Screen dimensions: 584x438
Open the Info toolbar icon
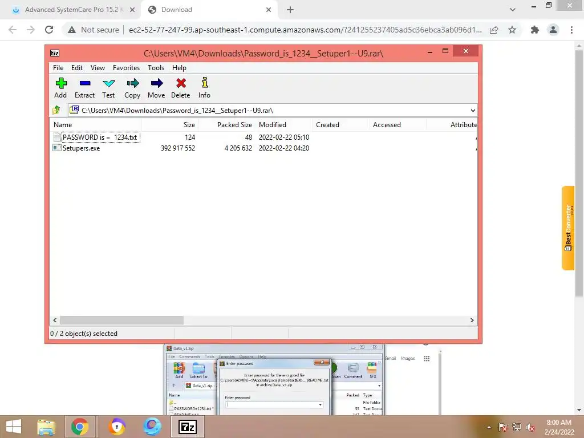tap(204, 88)
